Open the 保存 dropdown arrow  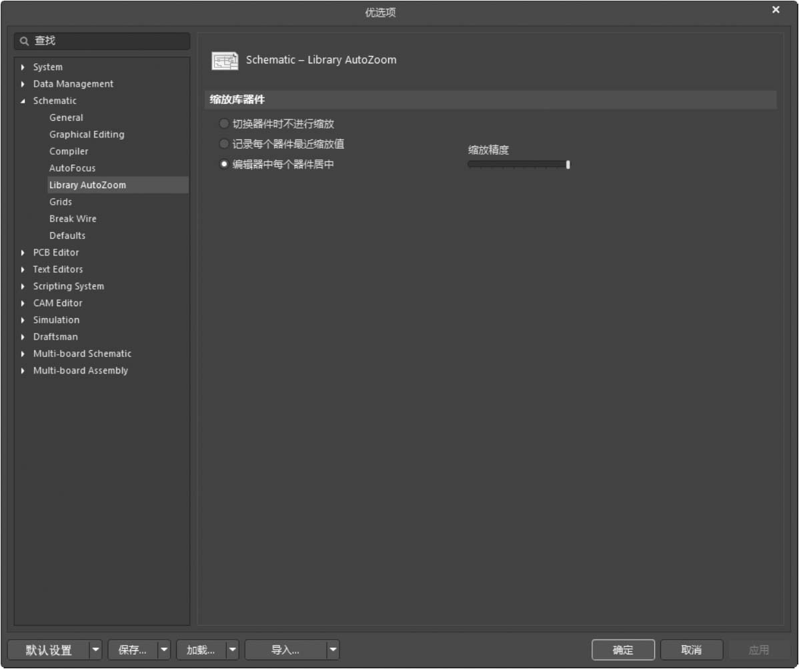click(164, 650)
